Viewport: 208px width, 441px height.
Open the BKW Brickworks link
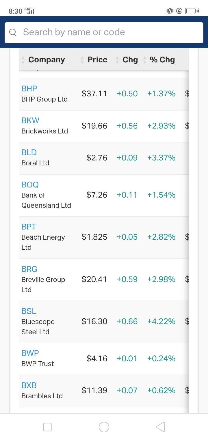point(30,120)
